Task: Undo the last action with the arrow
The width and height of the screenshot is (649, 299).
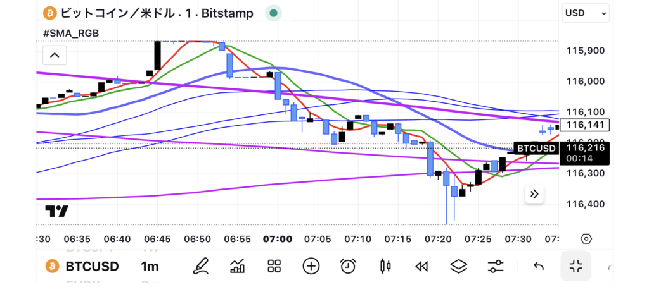Action: click(x=539, y=266)
